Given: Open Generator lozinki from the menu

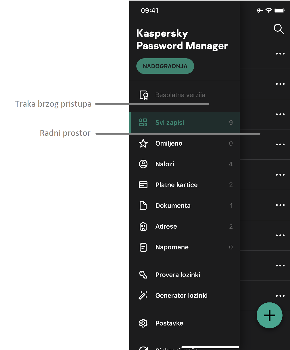Looking at the screenshot, I should tap(181, 296).
